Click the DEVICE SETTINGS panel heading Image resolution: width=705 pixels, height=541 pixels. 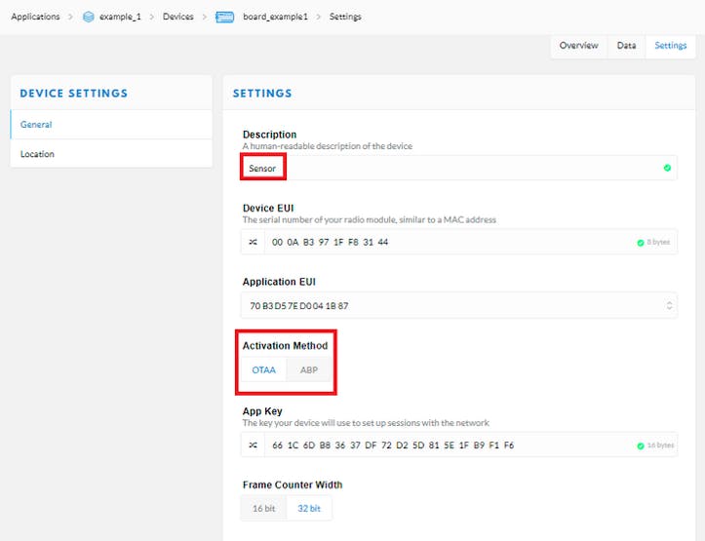74,93
